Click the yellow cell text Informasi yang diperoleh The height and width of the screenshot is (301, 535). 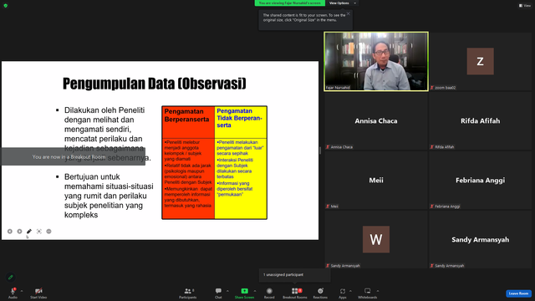pyautogui.click(x=235, y=189)
